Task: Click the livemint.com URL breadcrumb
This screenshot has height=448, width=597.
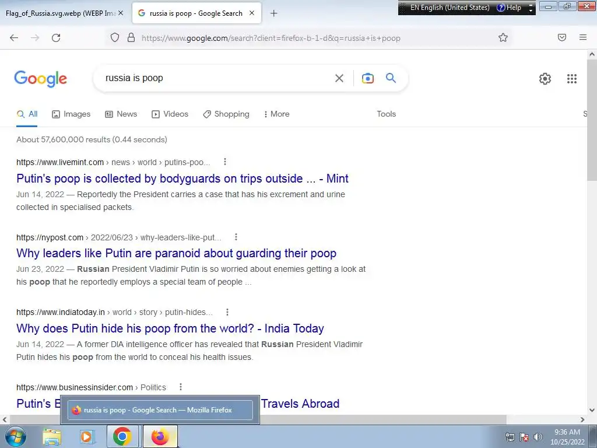Action: 113,162
